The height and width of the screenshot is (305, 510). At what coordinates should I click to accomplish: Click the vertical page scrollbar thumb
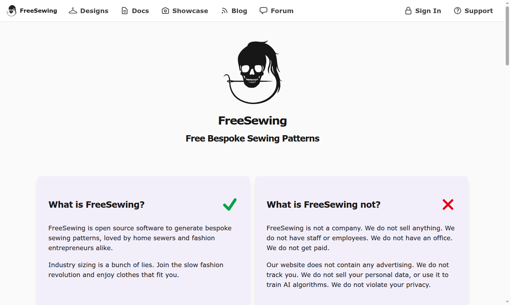click(x=507, y=35)
